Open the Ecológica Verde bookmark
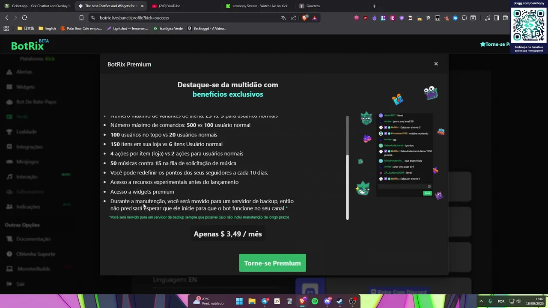This screenshot has height=308, width=548. pyautogui.click(x=168, y=29)
